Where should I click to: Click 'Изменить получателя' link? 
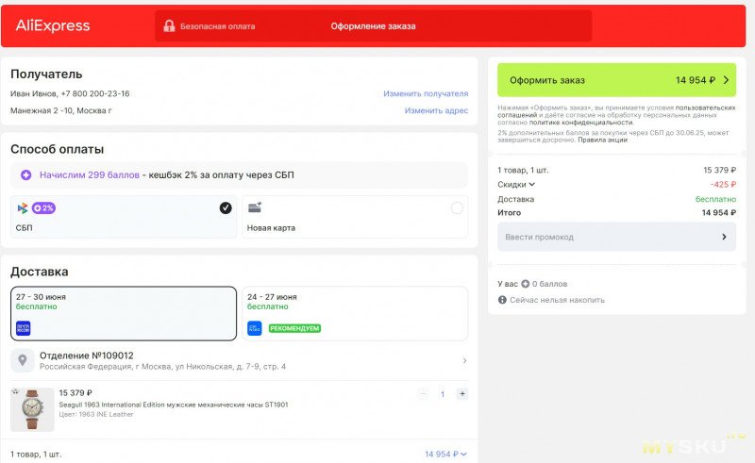[x=426, y=93]
